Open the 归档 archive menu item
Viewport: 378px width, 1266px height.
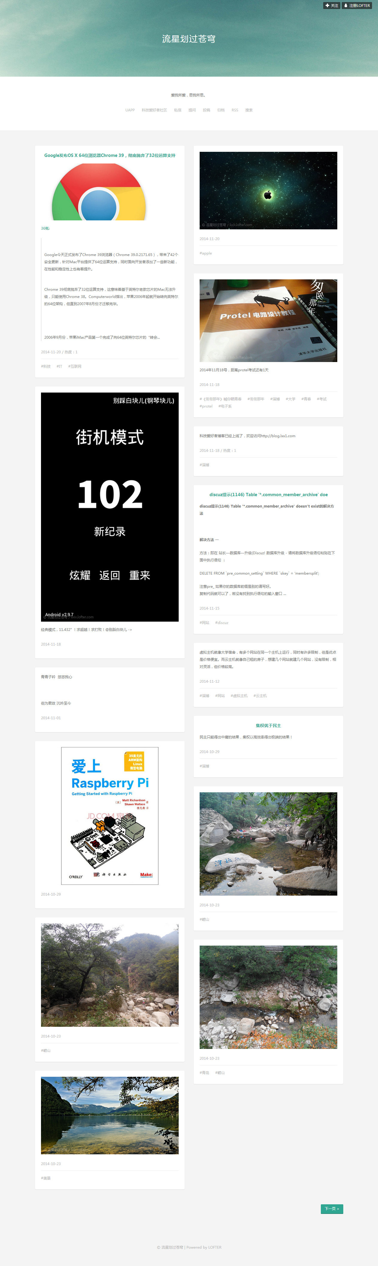click(221, 110)
